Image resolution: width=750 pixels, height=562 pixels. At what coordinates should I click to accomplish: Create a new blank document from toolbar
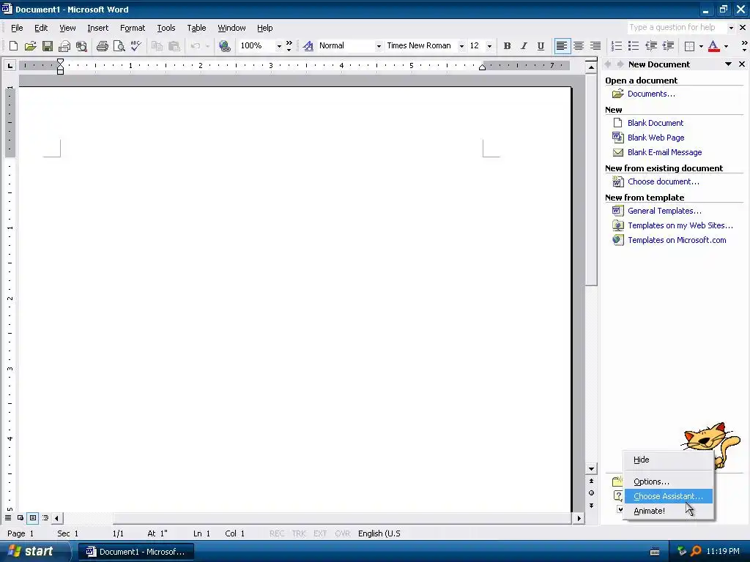pyautogui.click(x=13, y=46)
